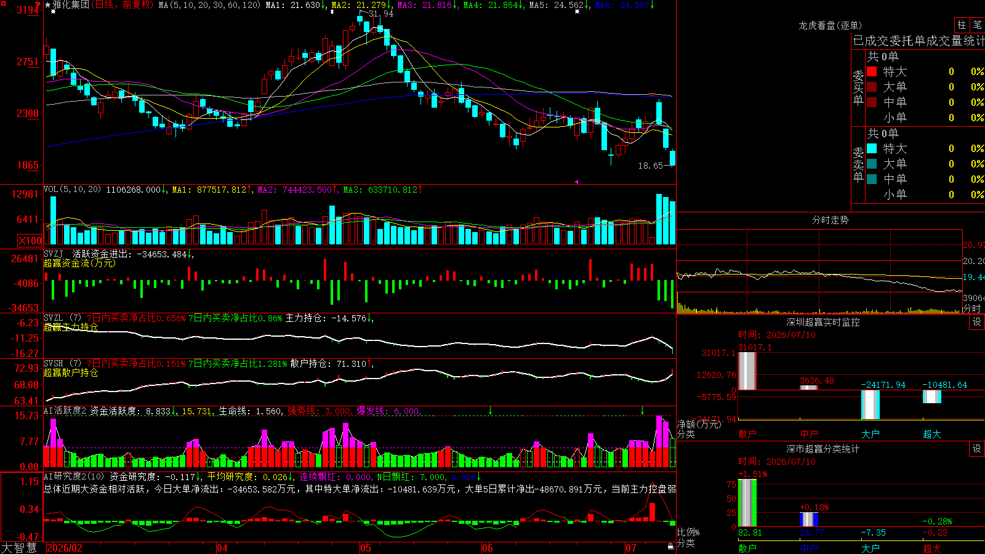The width and height of the screenshot is (985, 554).
Task: Click the red (日线,前复权) period label
Action: point(122,5)
